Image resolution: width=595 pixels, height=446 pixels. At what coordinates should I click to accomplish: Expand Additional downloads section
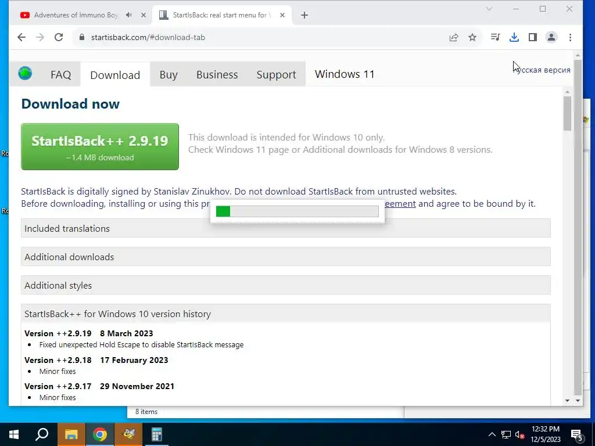click(x=286, y=257)
